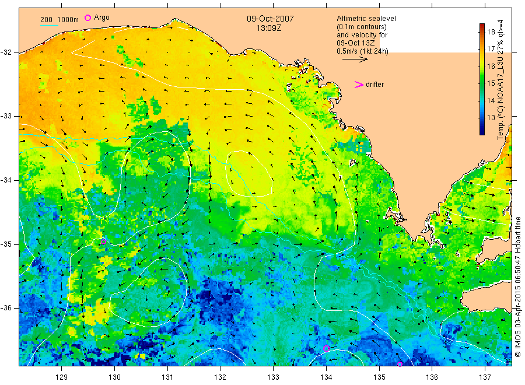Click the 'Altimetric sealevel' caption
Screen dimensions: 525x385
tap(366, 19)
